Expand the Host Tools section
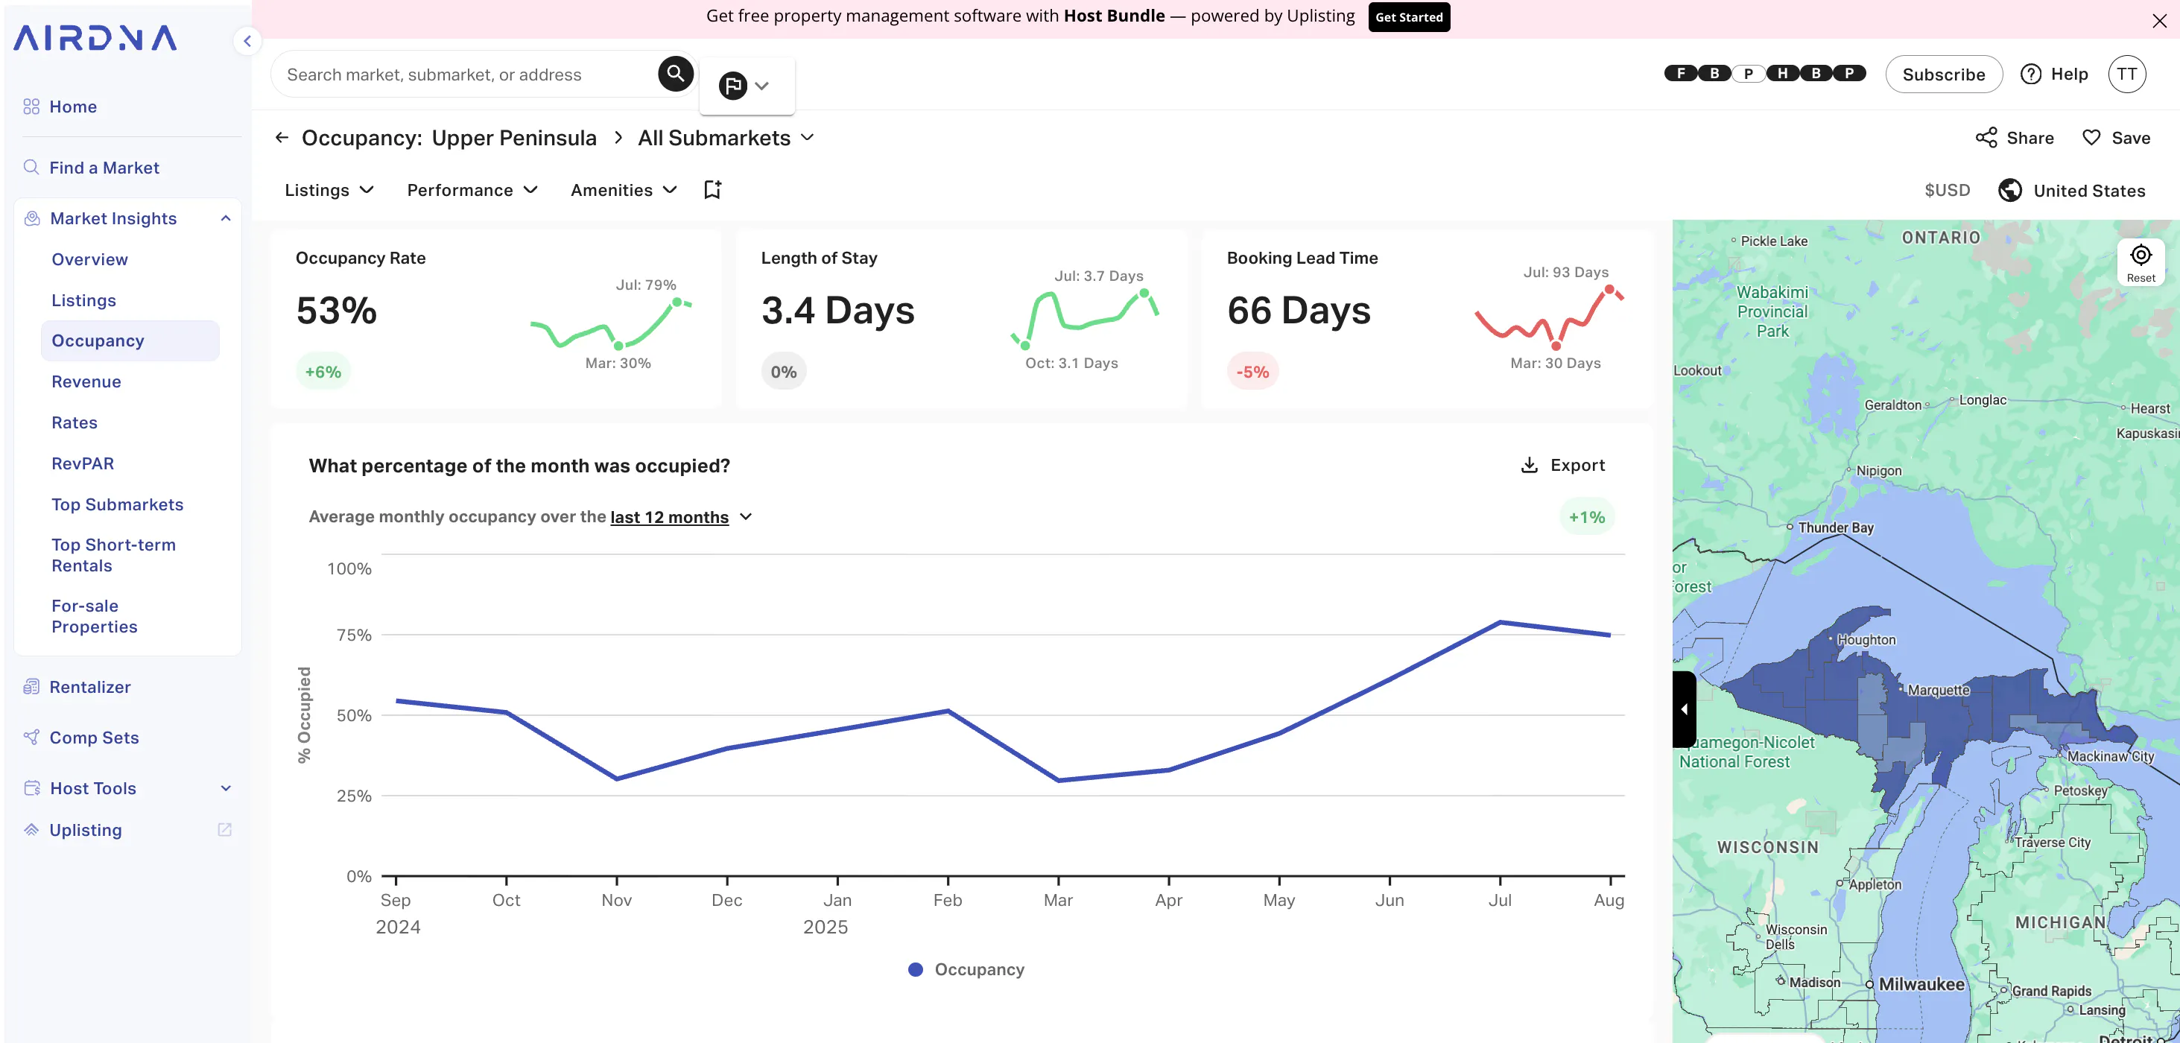This screenshot has height=1043, width=2180. coord(225,788)
